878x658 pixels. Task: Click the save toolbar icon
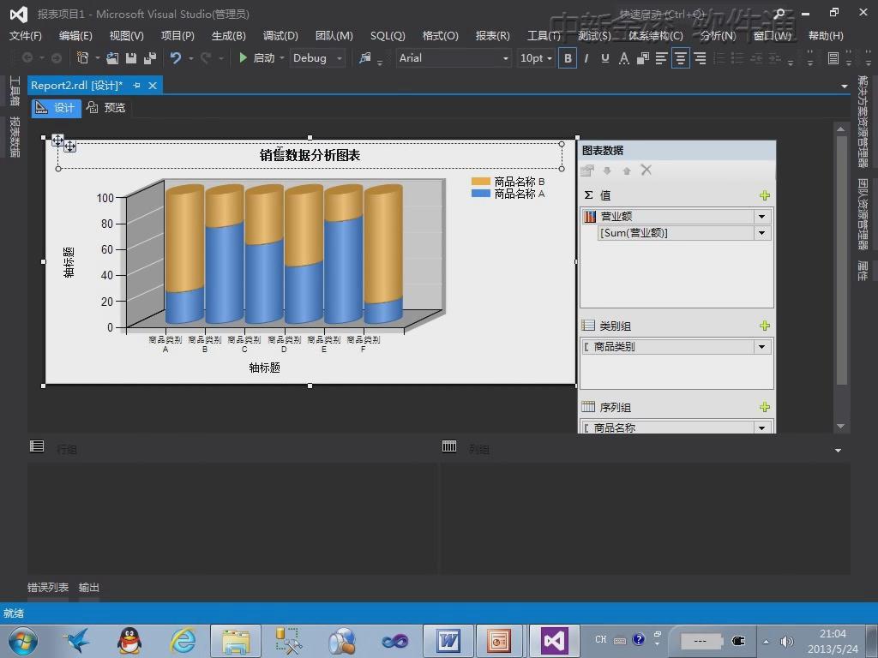pyautogui.click(x=131, y=57)
